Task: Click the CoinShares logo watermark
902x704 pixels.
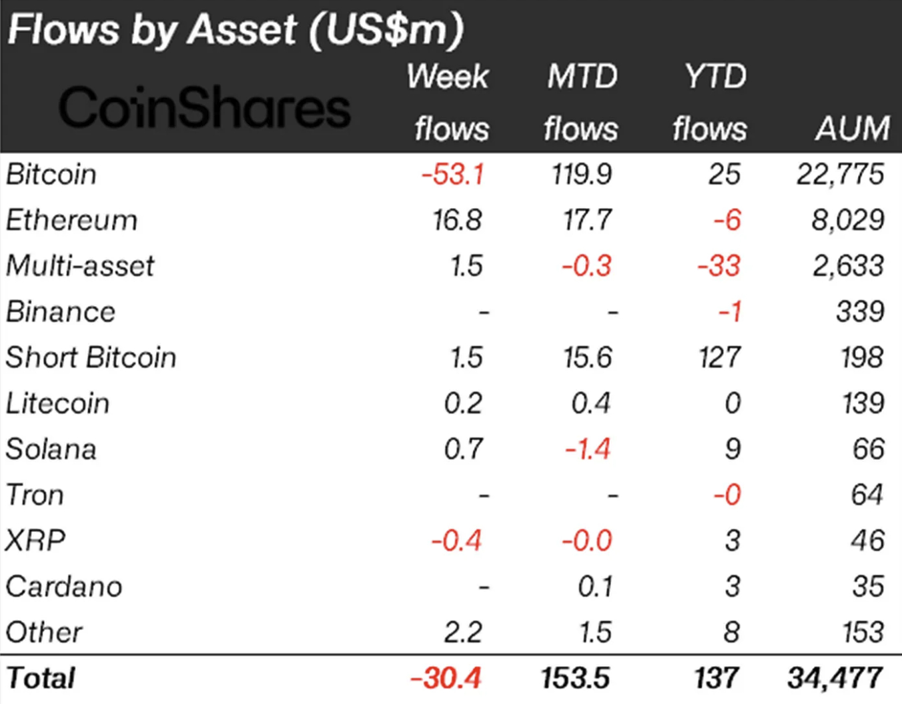Action: click(x=203, y=107)
